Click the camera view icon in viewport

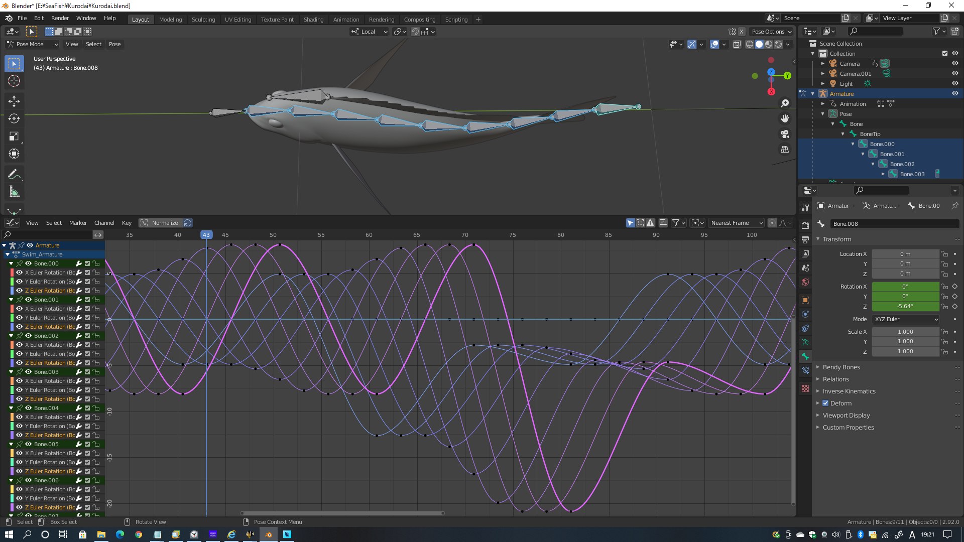[x=785, y=134]
